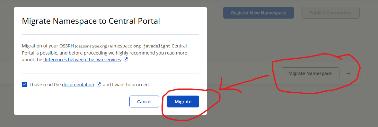
Task: Cancel the namespace migration dialog
Action: 144,101
